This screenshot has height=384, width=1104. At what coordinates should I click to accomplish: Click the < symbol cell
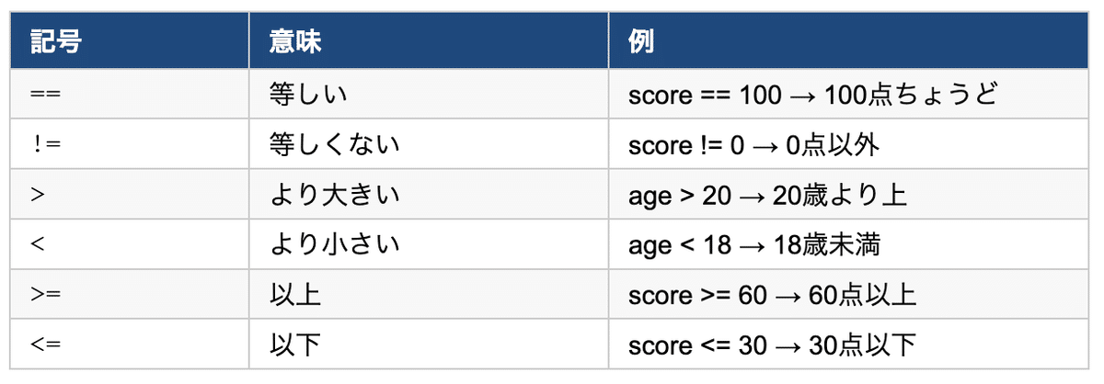pos(37,245)
